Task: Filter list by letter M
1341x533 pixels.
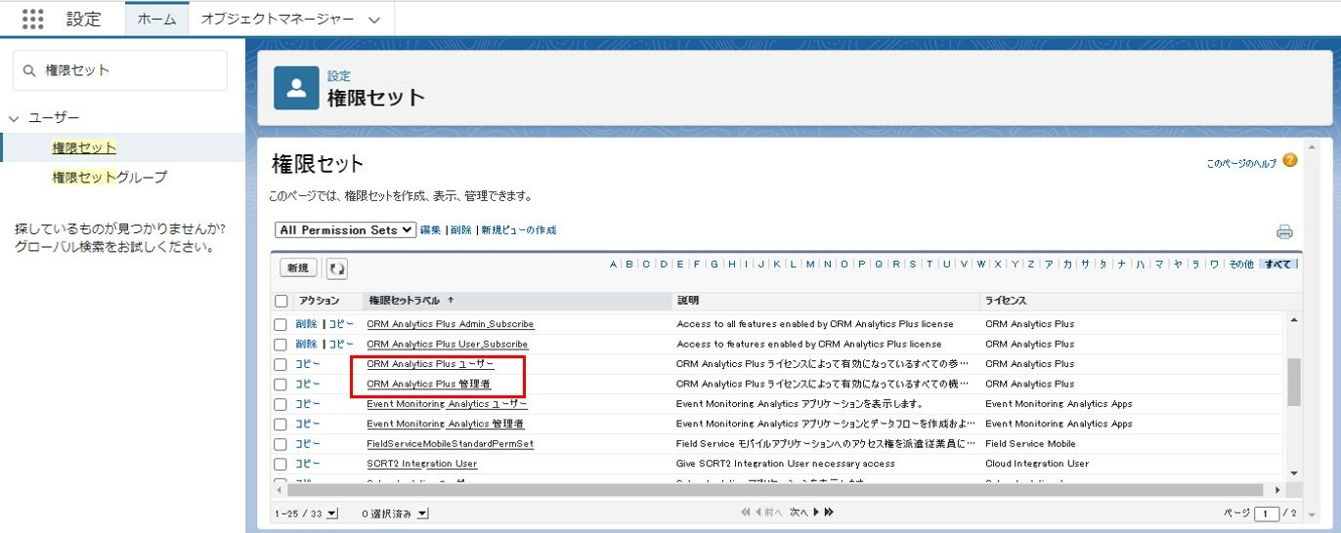Action: coord(810,265)
